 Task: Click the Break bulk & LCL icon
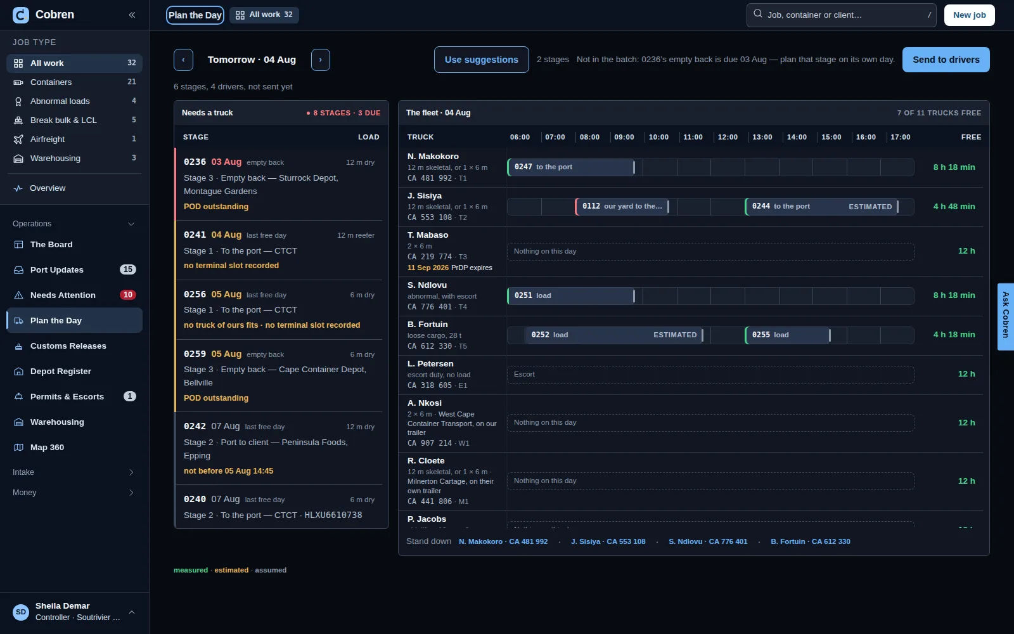click(18, 120)
